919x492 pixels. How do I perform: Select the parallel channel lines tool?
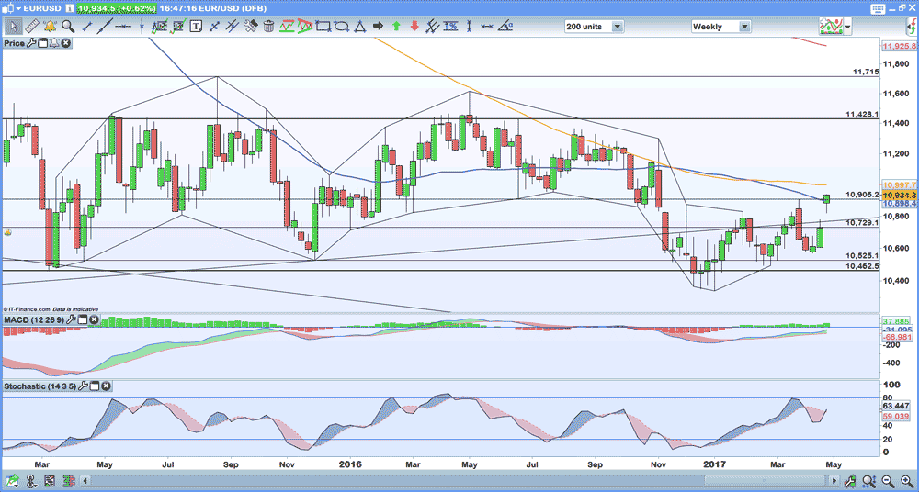tap(233, 26)
